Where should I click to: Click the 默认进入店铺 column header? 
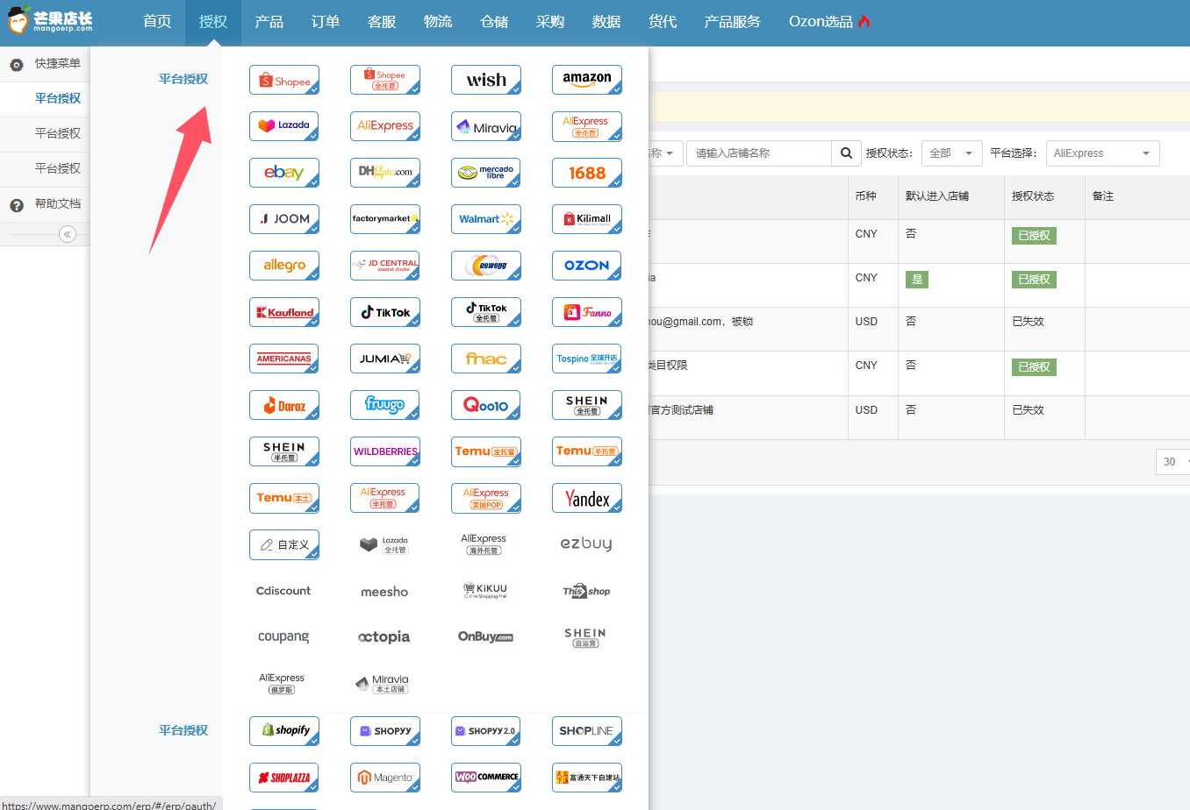pos(937,196)
